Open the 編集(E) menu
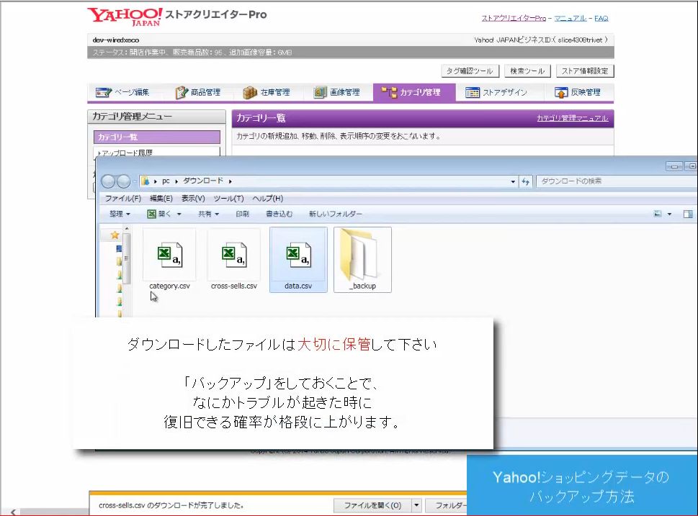 161,199
